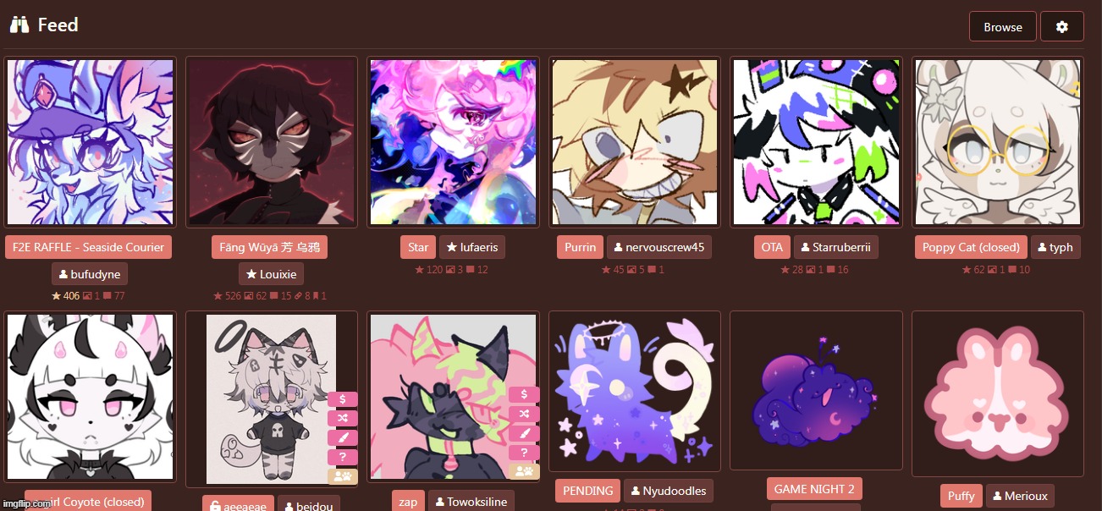Open the Puffy pink creature thumbnail
Image resolution: width=1102 pixels, height=511 pixels.
(998, 393)
